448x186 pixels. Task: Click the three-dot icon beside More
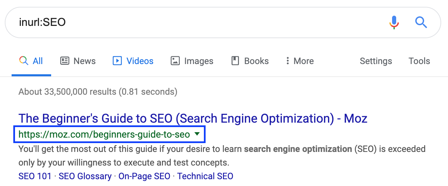click(287, 61)
